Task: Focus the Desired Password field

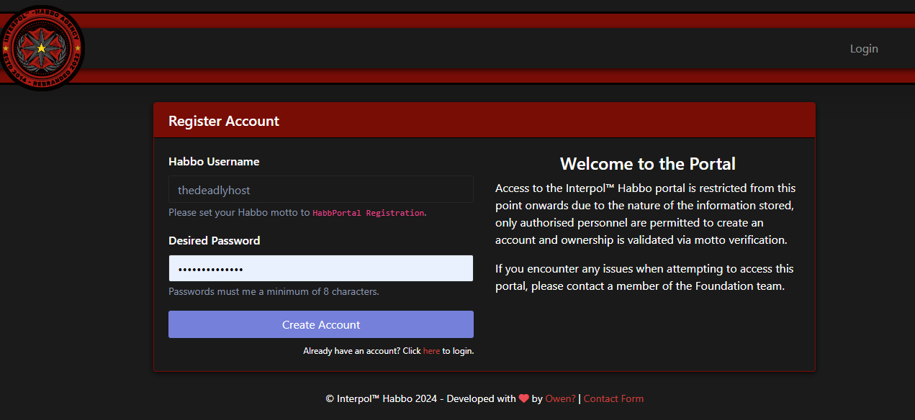Action: (320, 268)
